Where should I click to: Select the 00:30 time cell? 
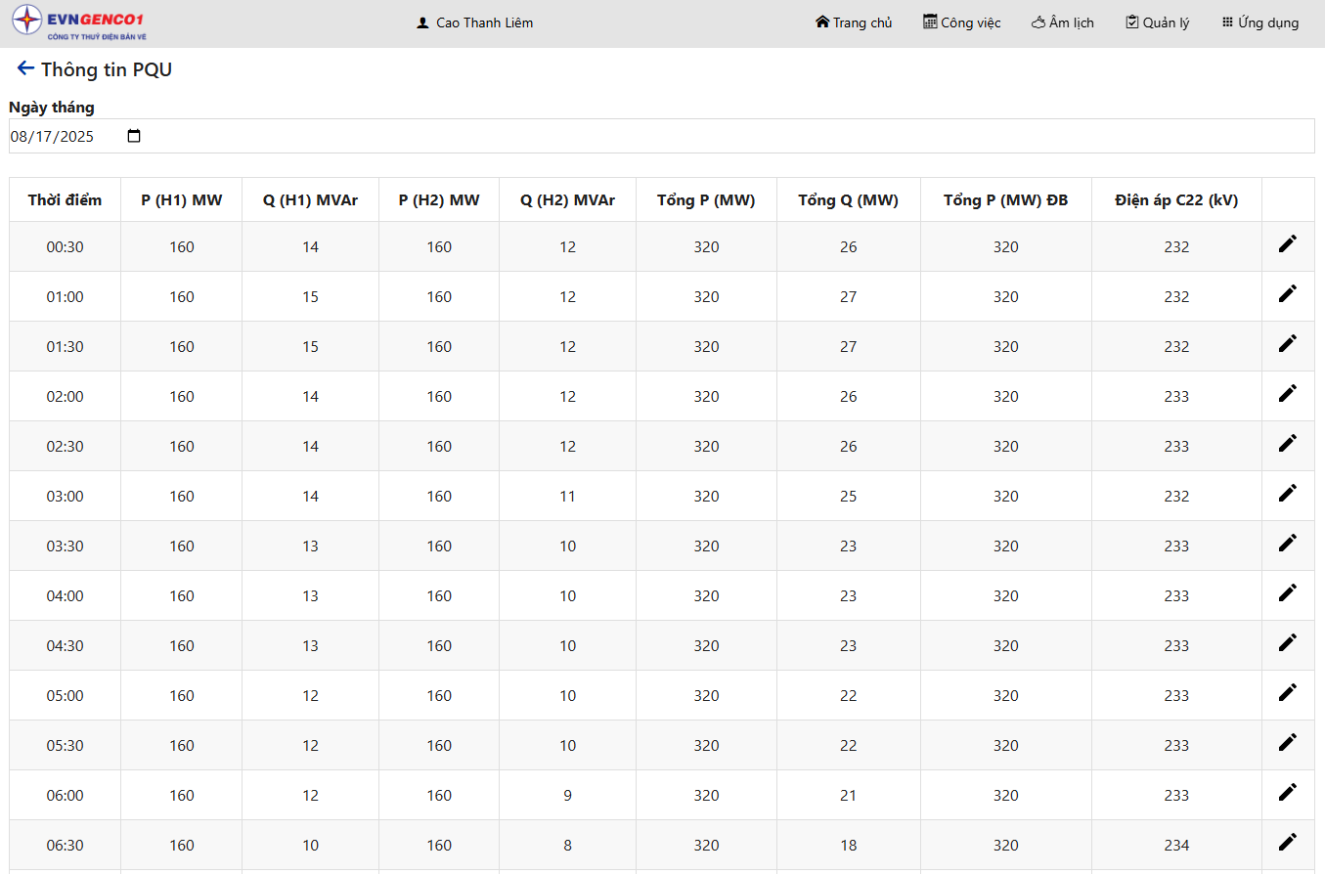point(65,247)
